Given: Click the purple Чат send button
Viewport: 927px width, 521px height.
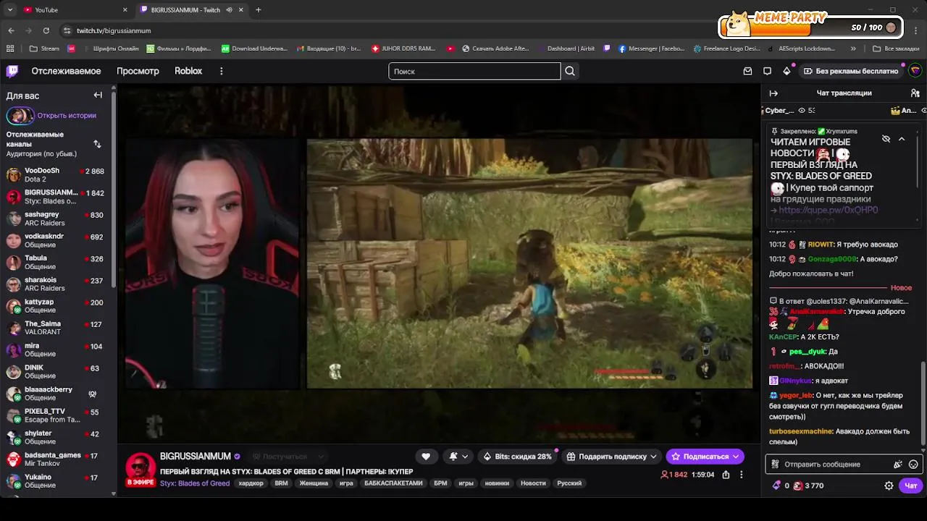Looking at the screenshot, I should 911,486.
